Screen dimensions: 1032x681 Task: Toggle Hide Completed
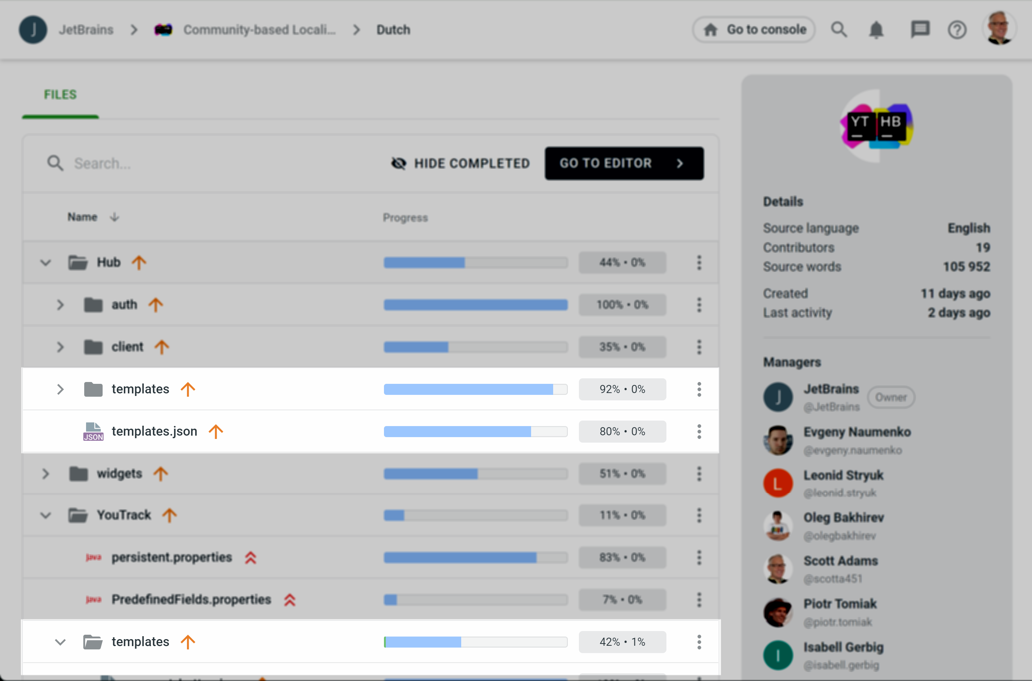tap(460, 163)
